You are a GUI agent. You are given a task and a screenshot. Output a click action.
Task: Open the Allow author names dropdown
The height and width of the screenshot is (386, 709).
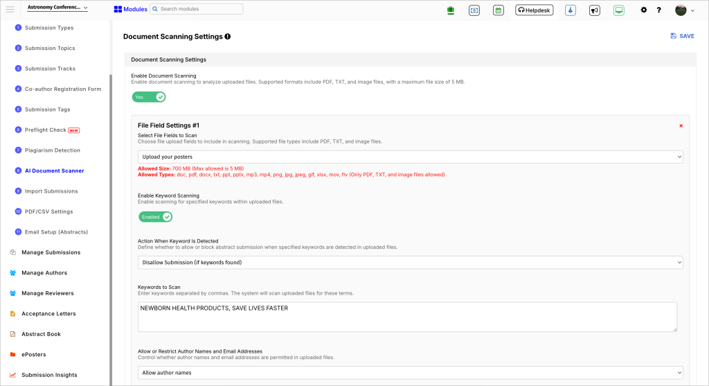(x=410, y=373)
